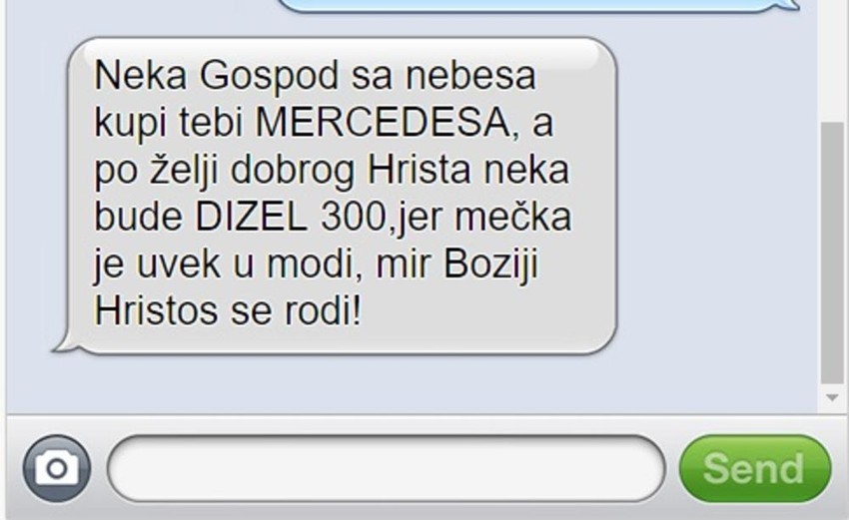849x520 pixels.
Task: Click the words Neka Gospod in the bubble
Action: click(217, 76)
